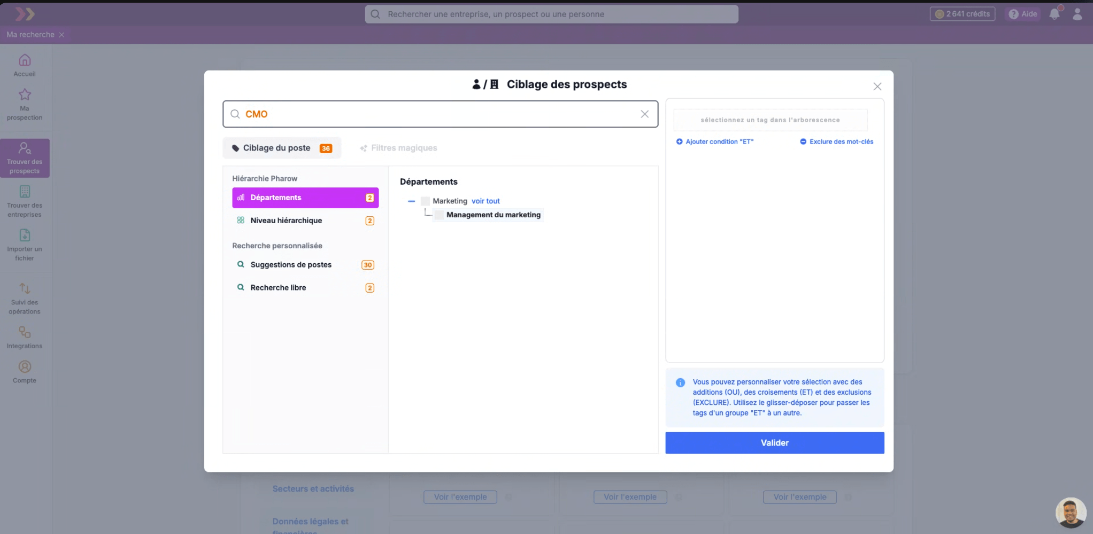Click Ajouter condition "ET"
Viewport: 1093px width, 534px height.
(715, 142)
